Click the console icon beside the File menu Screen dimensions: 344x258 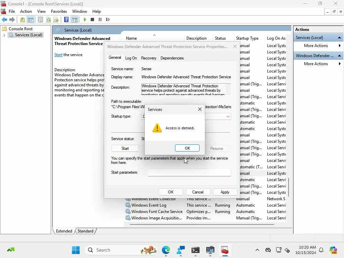3,11
